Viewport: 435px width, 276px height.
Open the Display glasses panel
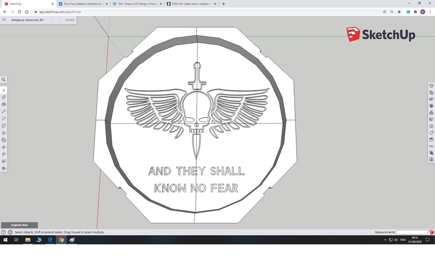tap(431, 146)
